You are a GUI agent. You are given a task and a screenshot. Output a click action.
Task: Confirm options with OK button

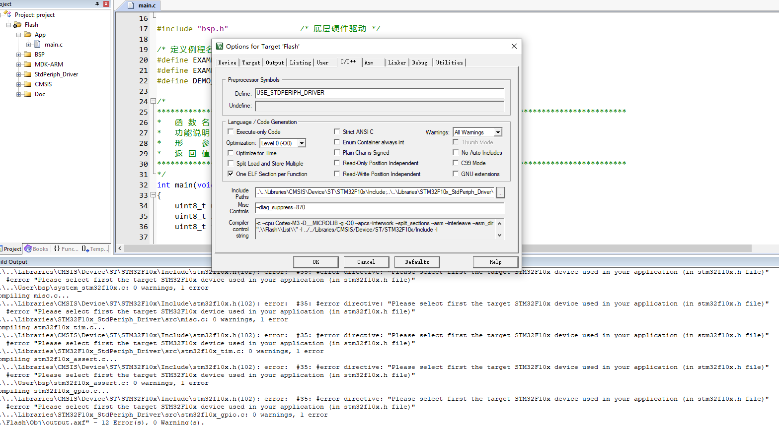[x=316, y=262]
